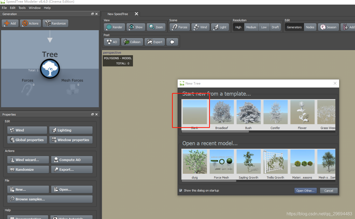Close the Generation panel
The image size is (355, 219).
tap(96, 14)
